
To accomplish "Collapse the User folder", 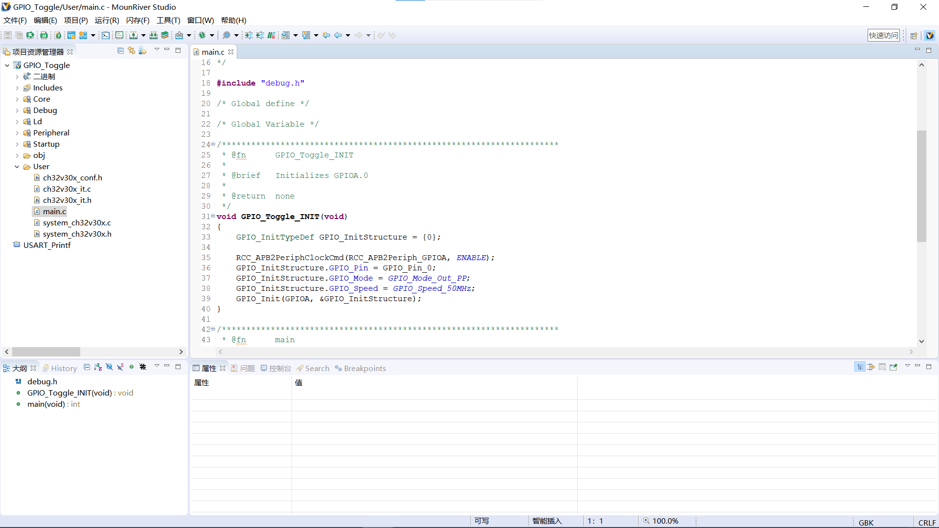I will (x=17, y=167).
